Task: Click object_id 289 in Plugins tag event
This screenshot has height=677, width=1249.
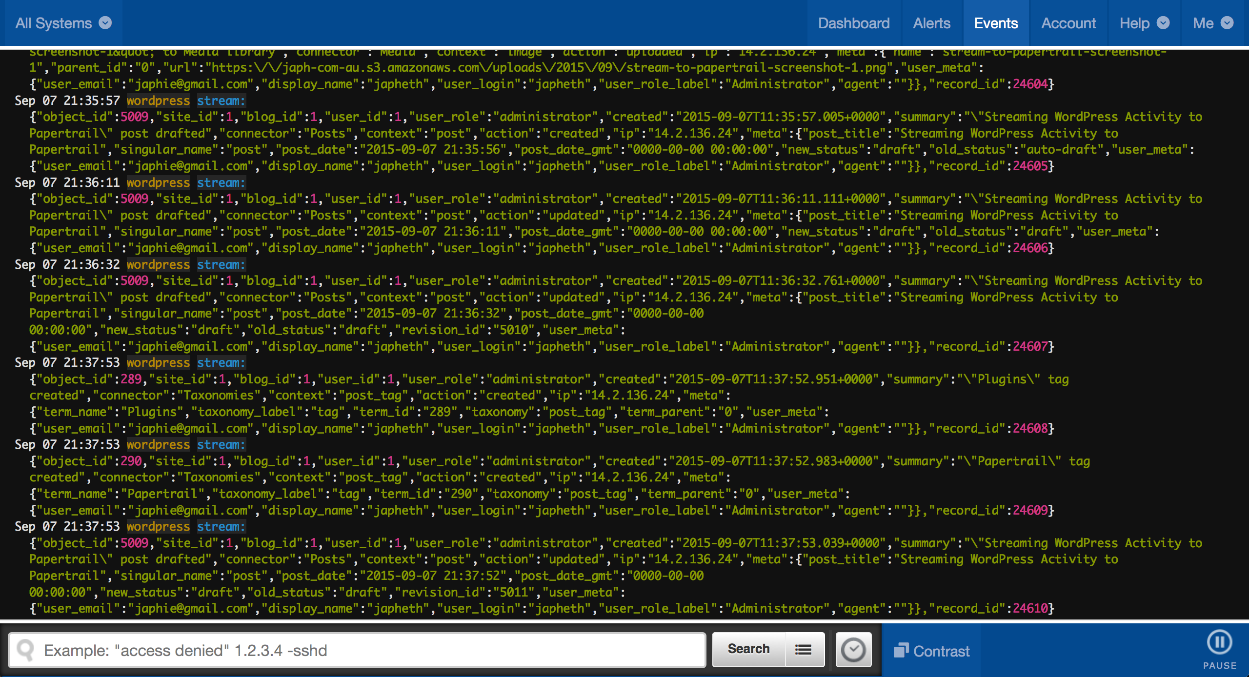Action: point(131,379)
